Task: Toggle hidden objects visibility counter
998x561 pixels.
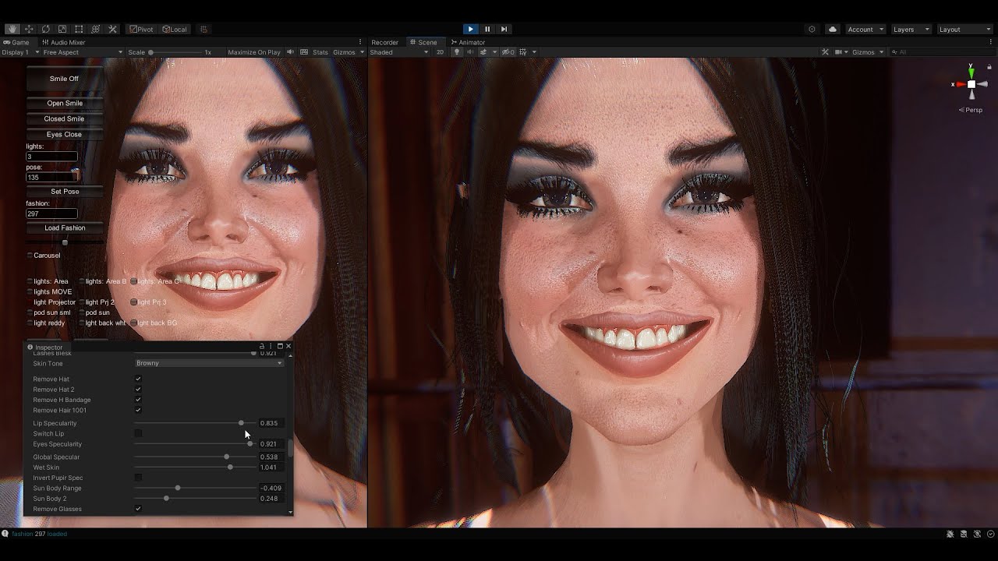Action: point(508,52)
